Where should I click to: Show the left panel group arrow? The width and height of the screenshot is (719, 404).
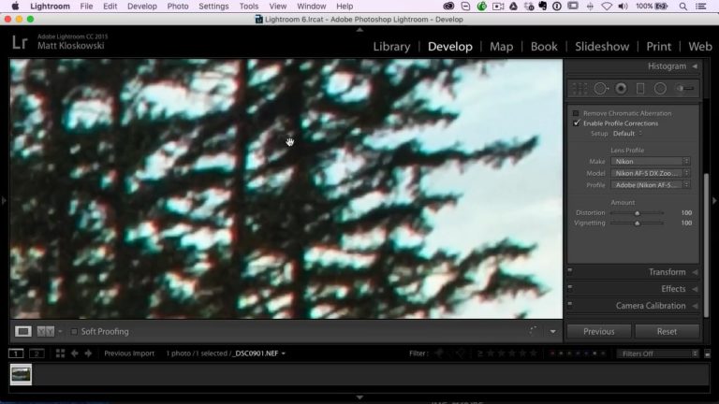click(4, 200)
